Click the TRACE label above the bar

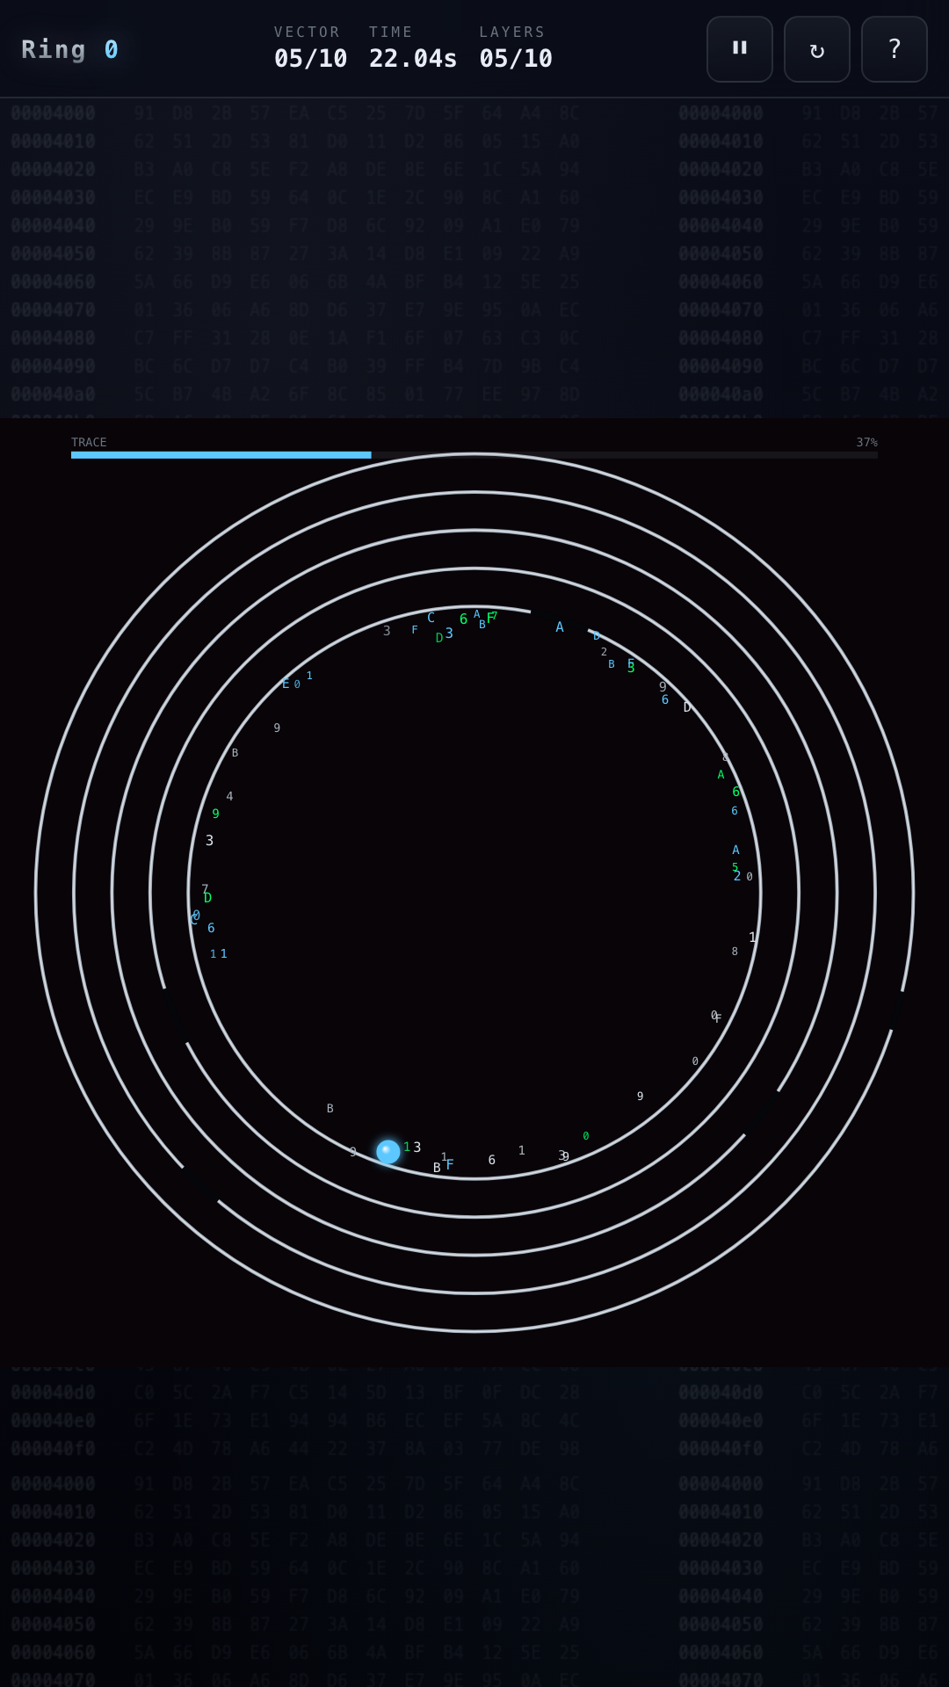click(x=89, y=442)
